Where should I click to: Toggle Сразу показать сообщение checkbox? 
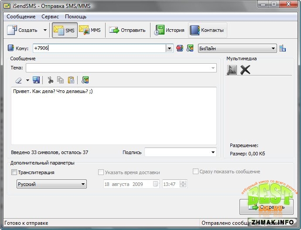pos(195,171)
